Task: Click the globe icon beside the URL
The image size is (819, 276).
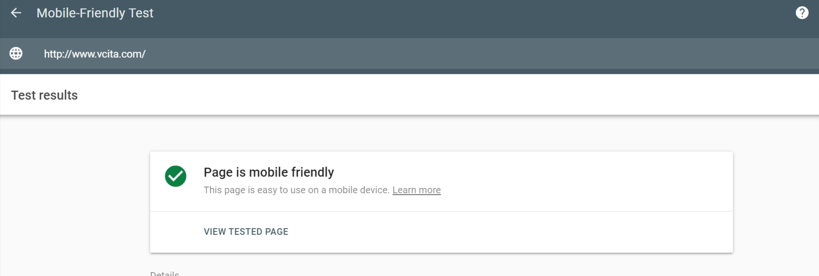Action: [16, 53]
